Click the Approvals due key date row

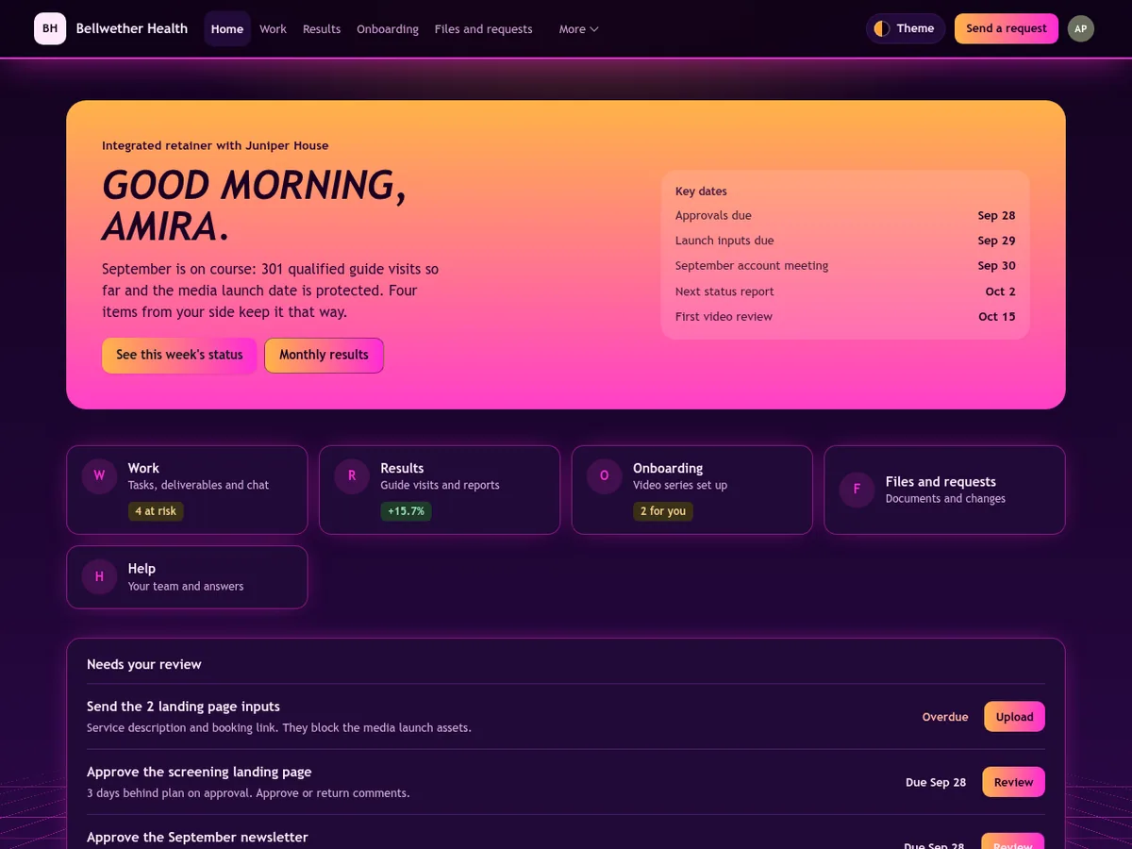pyautogui.click(x=845, y=215)
